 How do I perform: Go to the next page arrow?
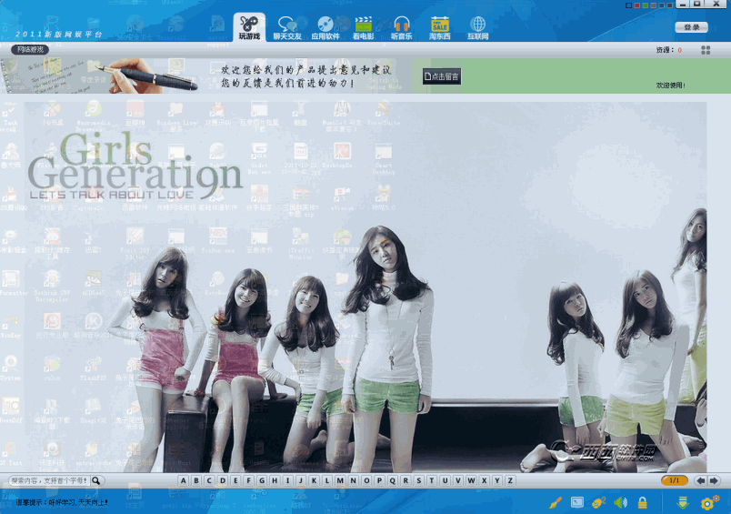click(x=714, y=480)
